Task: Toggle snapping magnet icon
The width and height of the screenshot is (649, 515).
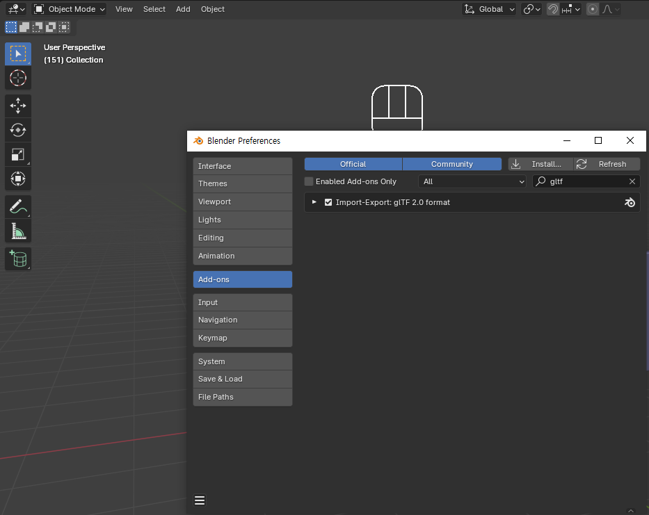Action: point(553,9)
